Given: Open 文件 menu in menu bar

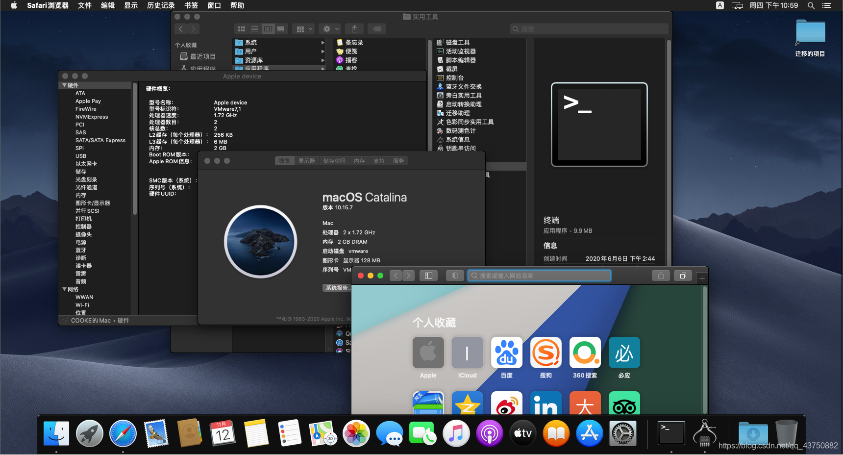Looking at the screenshot, I should 85,5.
